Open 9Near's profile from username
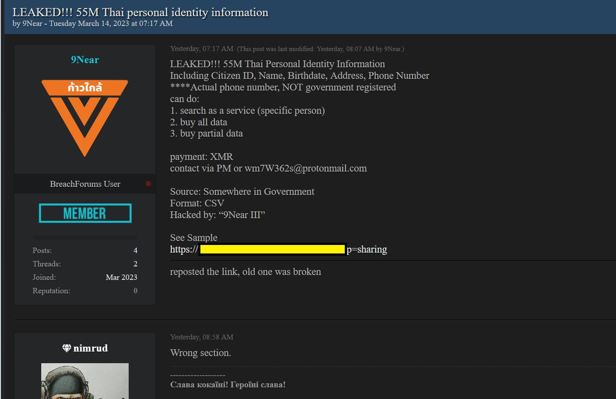This screenshot has width=616, height=399. [85, 60]
